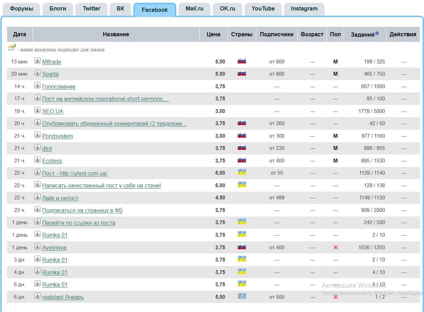Click info icon next to realplast Январь
Image resolution: width=424 pixels, height=312 pixels.
[x=37, y=296]
